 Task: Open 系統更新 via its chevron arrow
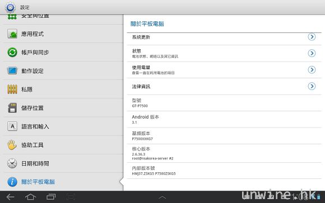pos(312,37)
